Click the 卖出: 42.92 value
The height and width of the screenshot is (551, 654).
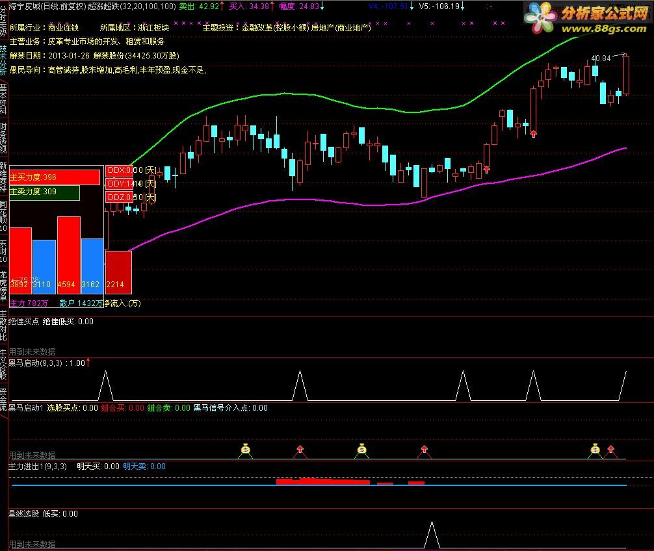199,6
